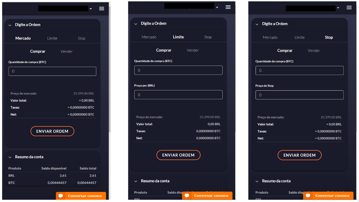Select Vender on the Stop order screen

tap(314, 50)
